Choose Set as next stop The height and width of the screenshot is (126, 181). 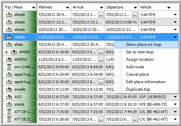[x=146, y=52]
